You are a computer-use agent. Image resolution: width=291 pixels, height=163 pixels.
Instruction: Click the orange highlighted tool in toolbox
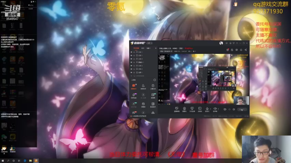(x=133, y=87)
